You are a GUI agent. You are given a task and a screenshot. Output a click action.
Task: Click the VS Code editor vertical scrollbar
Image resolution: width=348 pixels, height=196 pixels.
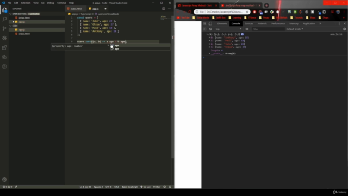[173, 87]
